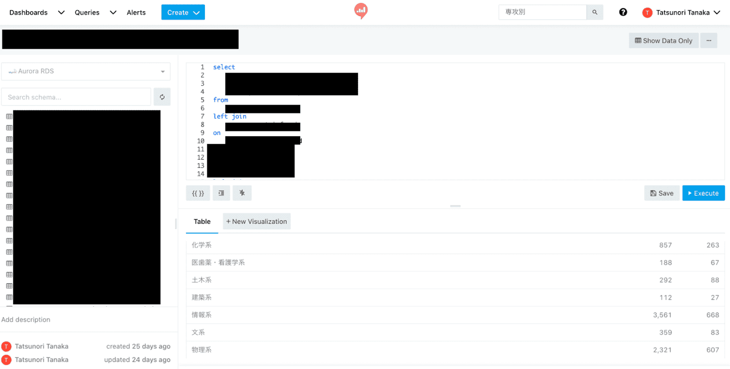Click Show Data Only button
730x369 pixels.
pos(663,41)
